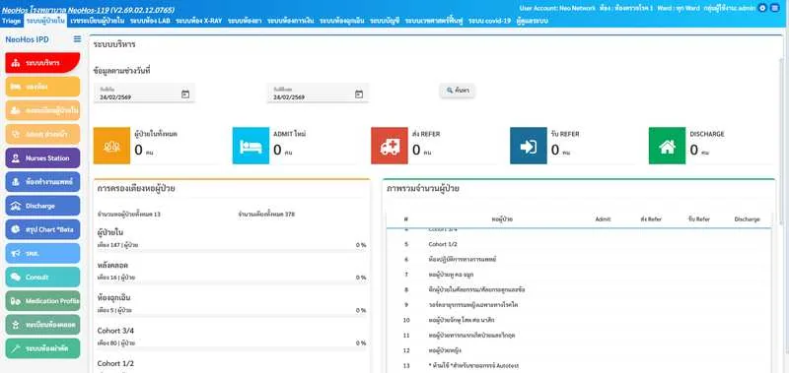The width and height of the screenshot is (789, 373).
Task: Open calendar picker of the end date field
Action: point(359,93)
